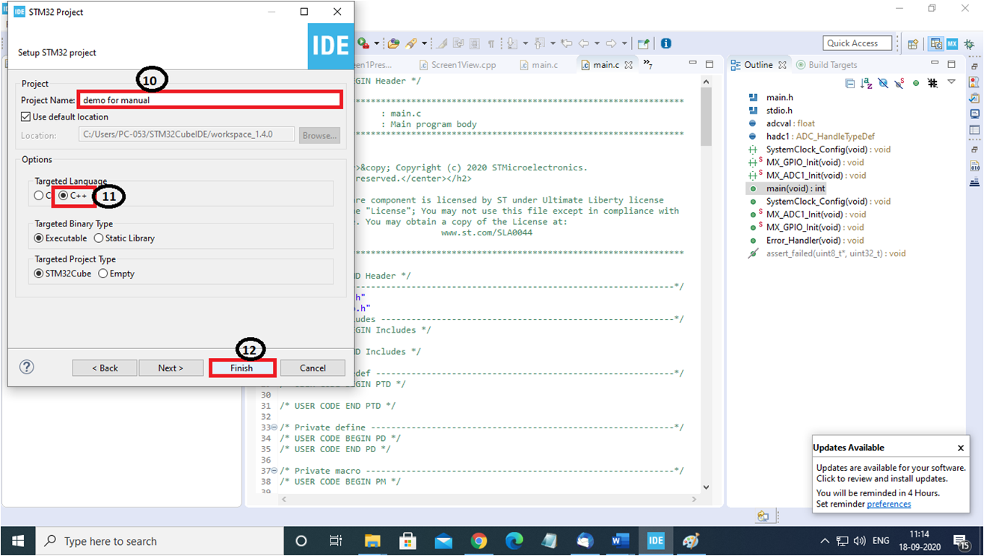Screen dimensions: 984x556
Task: Switch to the inactive main.c editor tab
Action: tap(538, 65)
